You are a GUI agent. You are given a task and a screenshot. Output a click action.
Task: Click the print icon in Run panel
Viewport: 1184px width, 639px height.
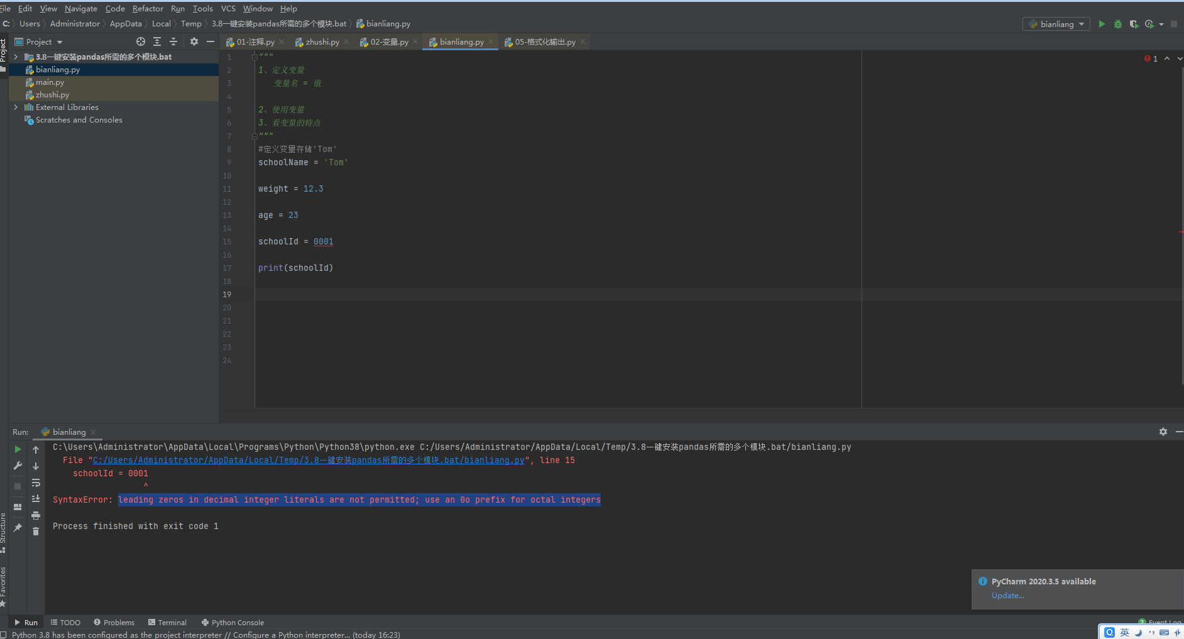click(36, 515)
